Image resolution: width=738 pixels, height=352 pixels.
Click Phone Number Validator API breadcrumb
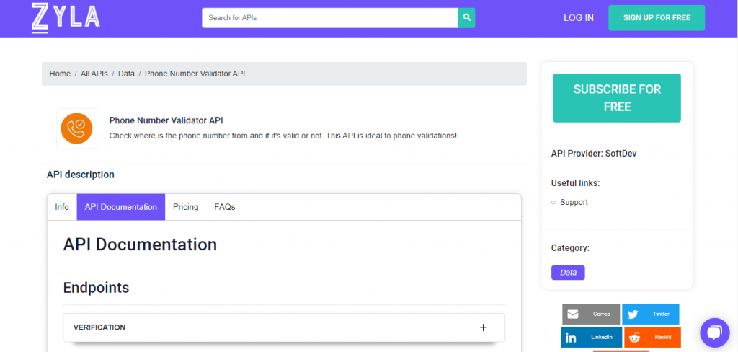click(x=195, y=74)
